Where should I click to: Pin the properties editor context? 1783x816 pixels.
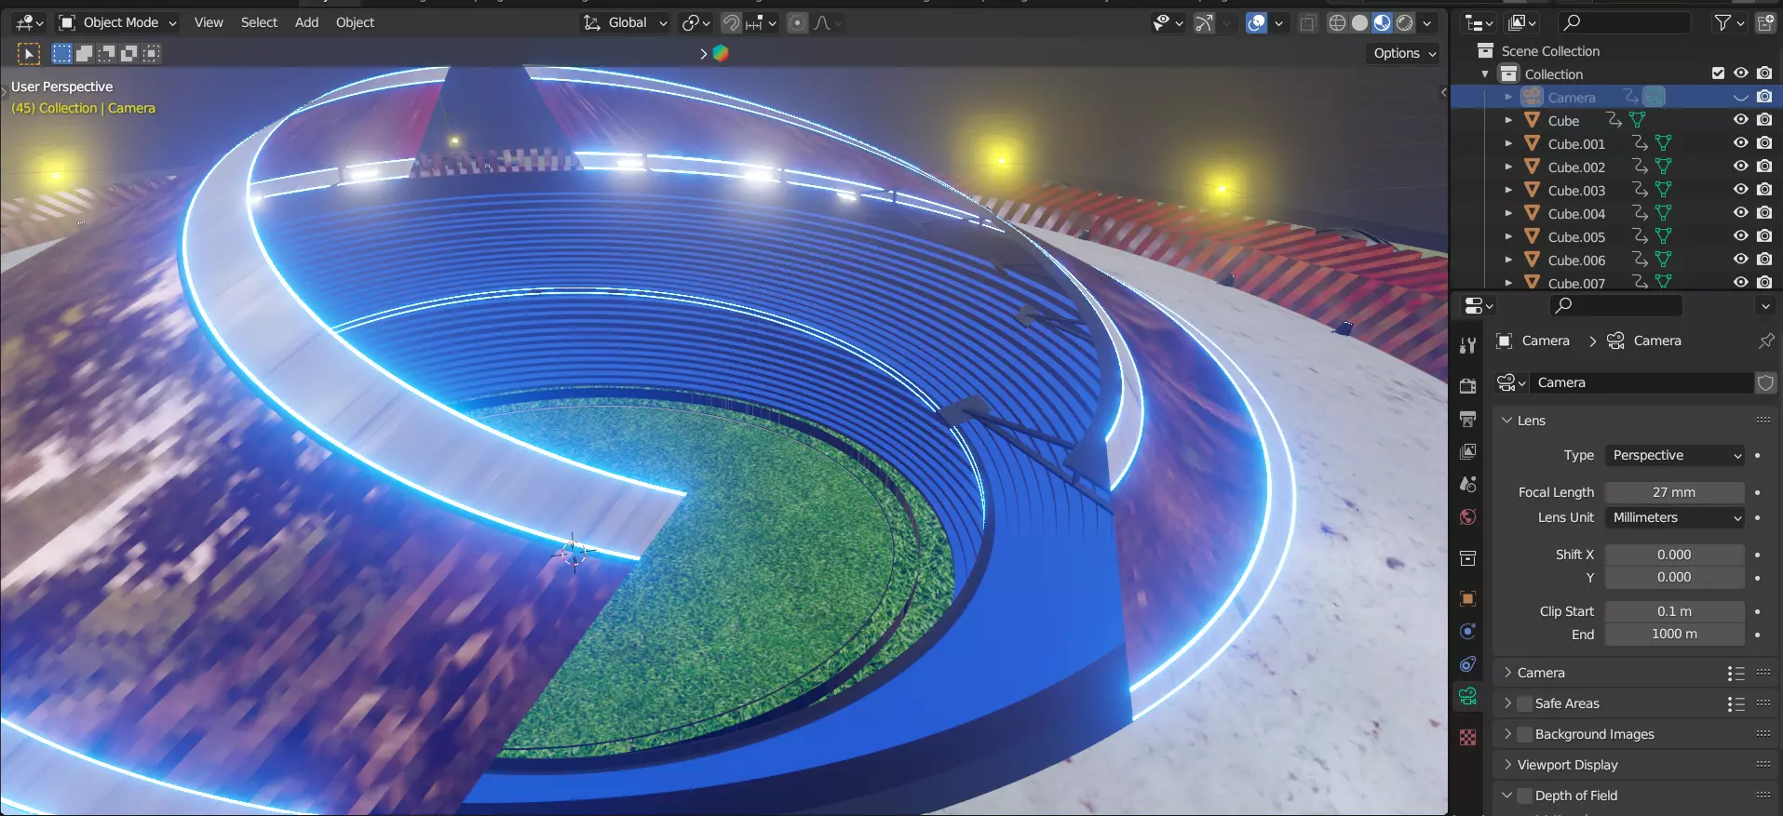click(x=1765, y=341)
